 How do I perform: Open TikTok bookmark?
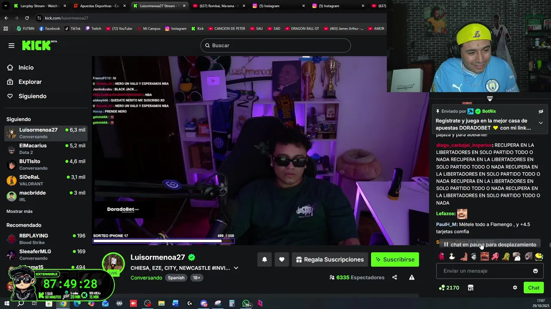click(x=72, y=29)
